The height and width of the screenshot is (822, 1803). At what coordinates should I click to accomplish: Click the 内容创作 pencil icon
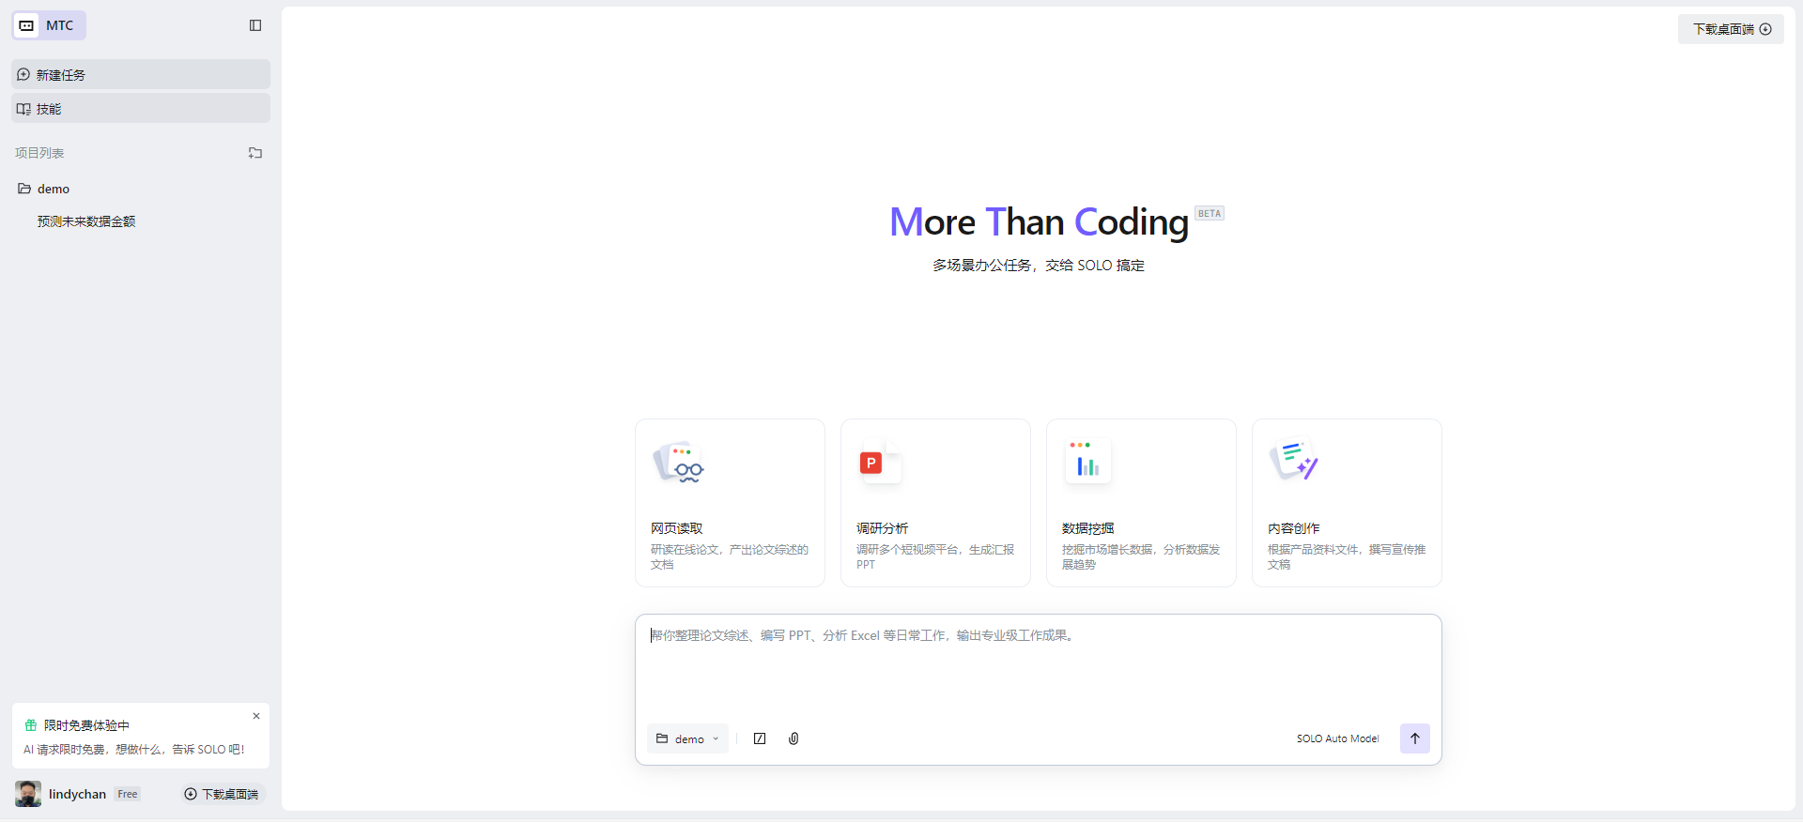point(1294,461)
